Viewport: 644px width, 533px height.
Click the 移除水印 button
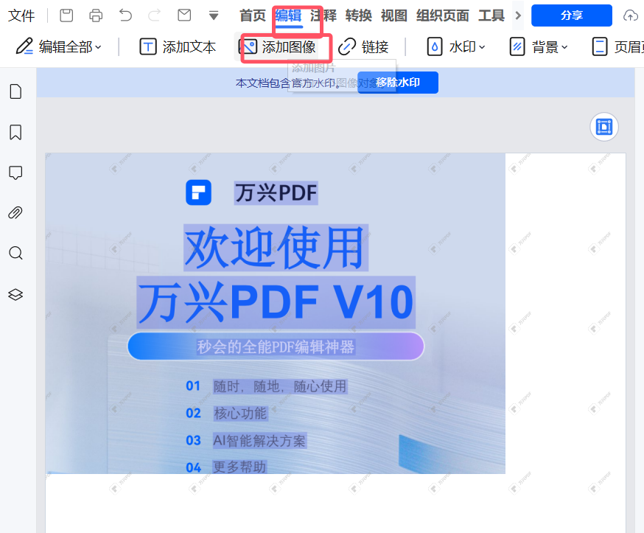coord(397,82)
